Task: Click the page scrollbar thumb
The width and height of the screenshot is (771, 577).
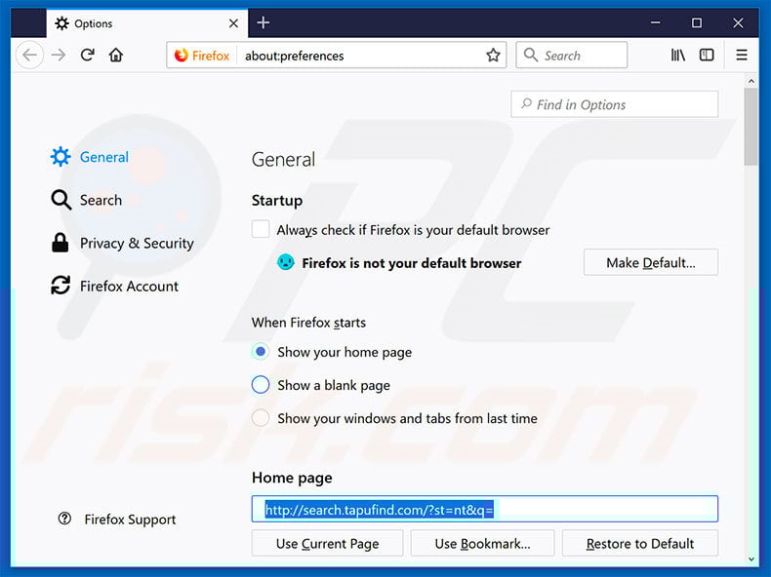Action: coord(751,127)
